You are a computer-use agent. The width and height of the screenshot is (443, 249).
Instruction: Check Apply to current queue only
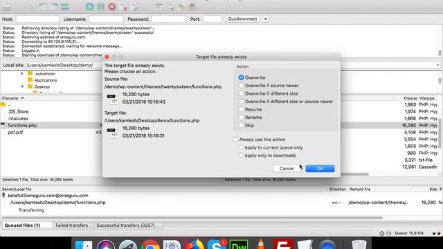(241, 147)
